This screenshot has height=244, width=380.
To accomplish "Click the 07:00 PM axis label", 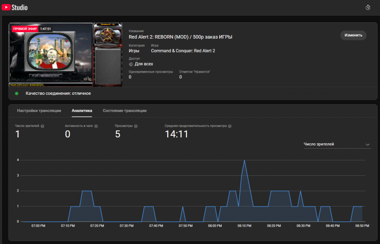I will click(38, 226).
